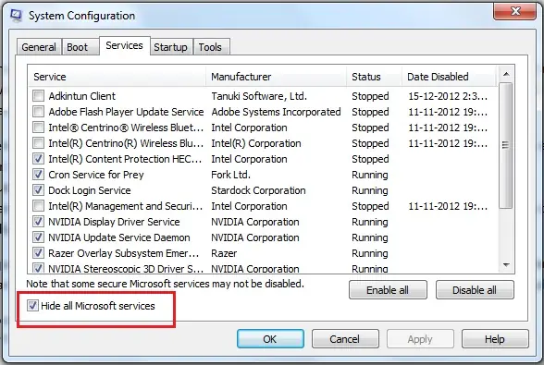544x365 pixels.
Task: Click the scrollbar down arrow
Action: (x=506, y=265)
